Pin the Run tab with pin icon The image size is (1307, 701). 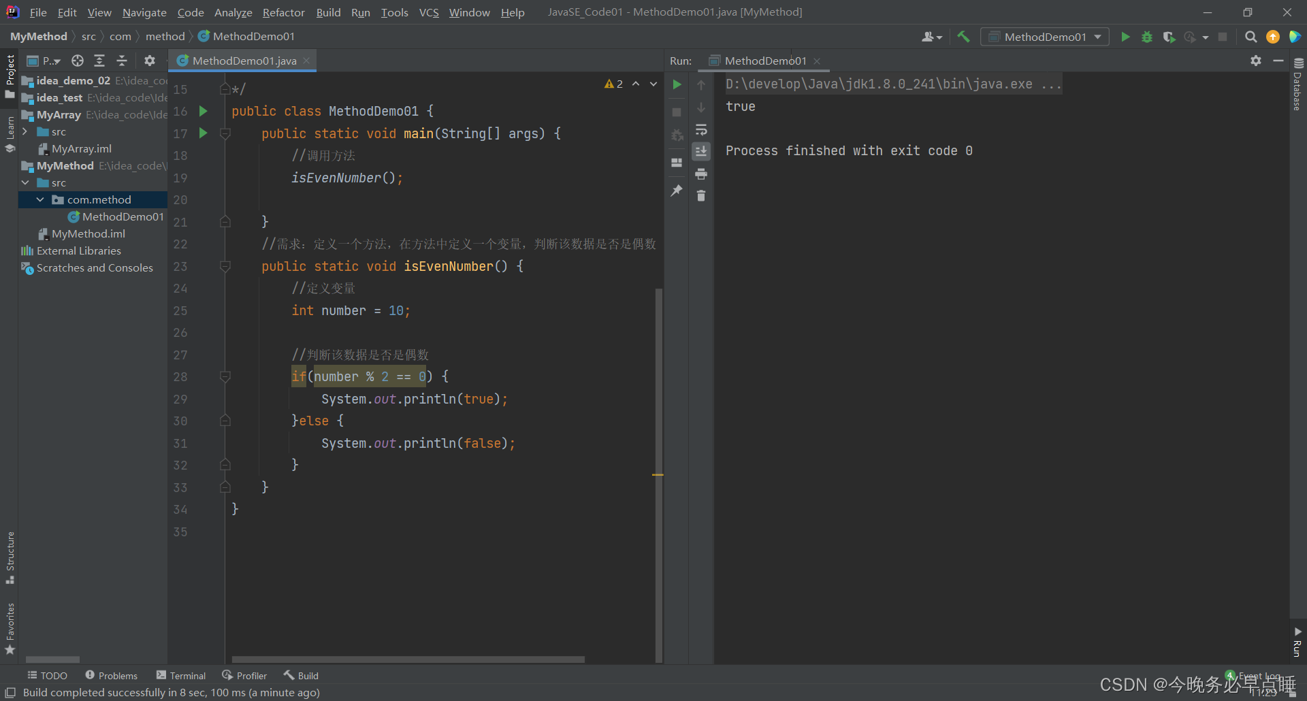click(x=677, y=191)
